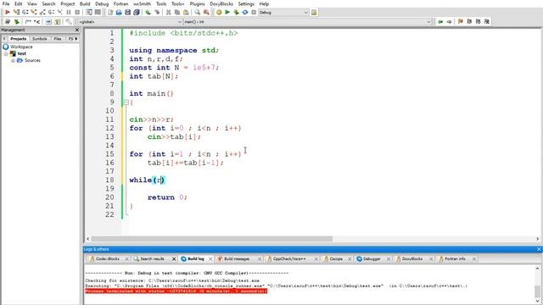Click the Cut scissors icon
Screen dimensions: 543x305
pos(168,12)
